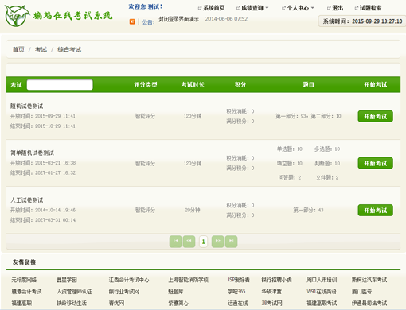Open the 铁龄移动生活 link
Screen dimensions: 406x310
[72, 303]
